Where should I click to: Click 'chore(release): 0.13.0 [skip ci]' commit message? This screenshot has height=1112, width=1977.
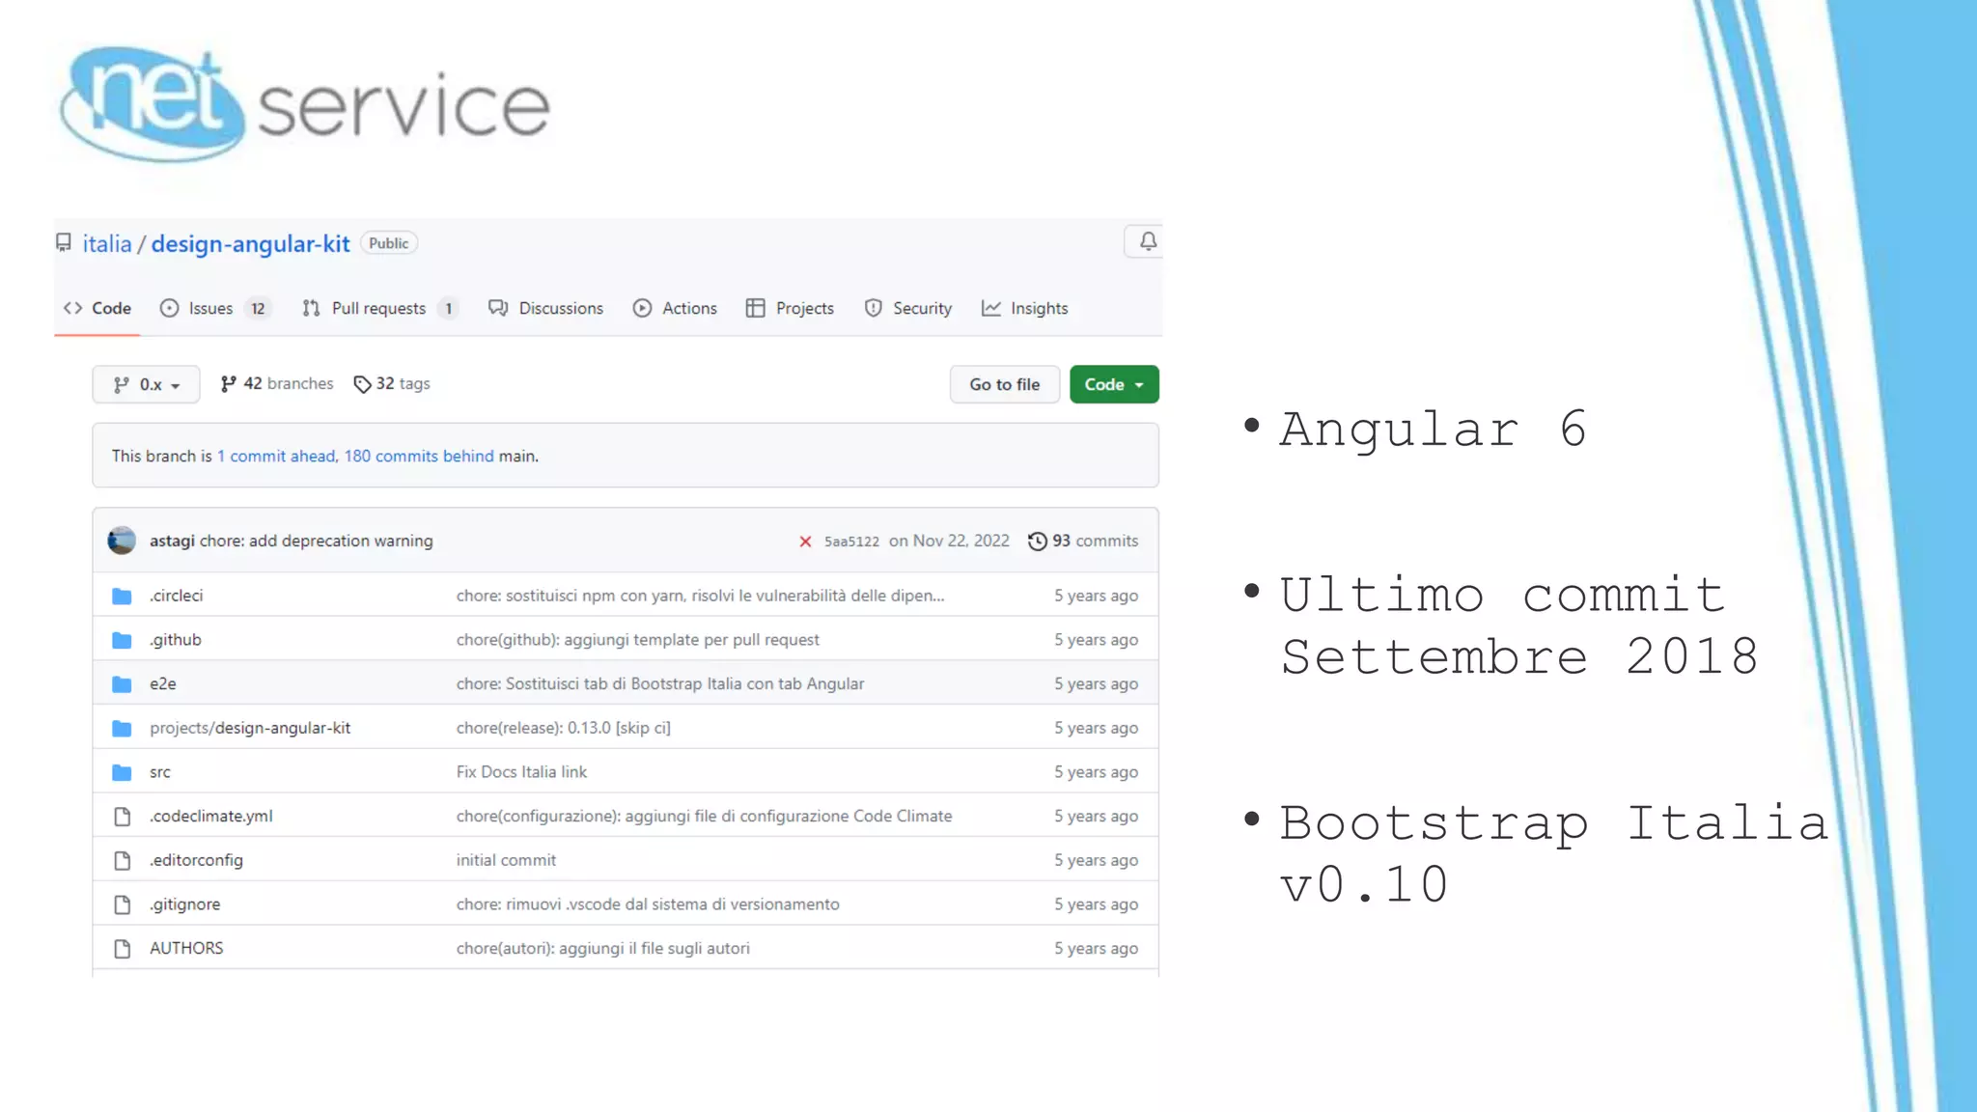(564, 728)
